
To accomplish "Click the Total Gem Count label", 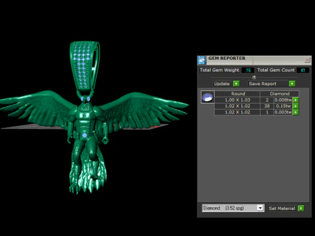I will 276,70.
